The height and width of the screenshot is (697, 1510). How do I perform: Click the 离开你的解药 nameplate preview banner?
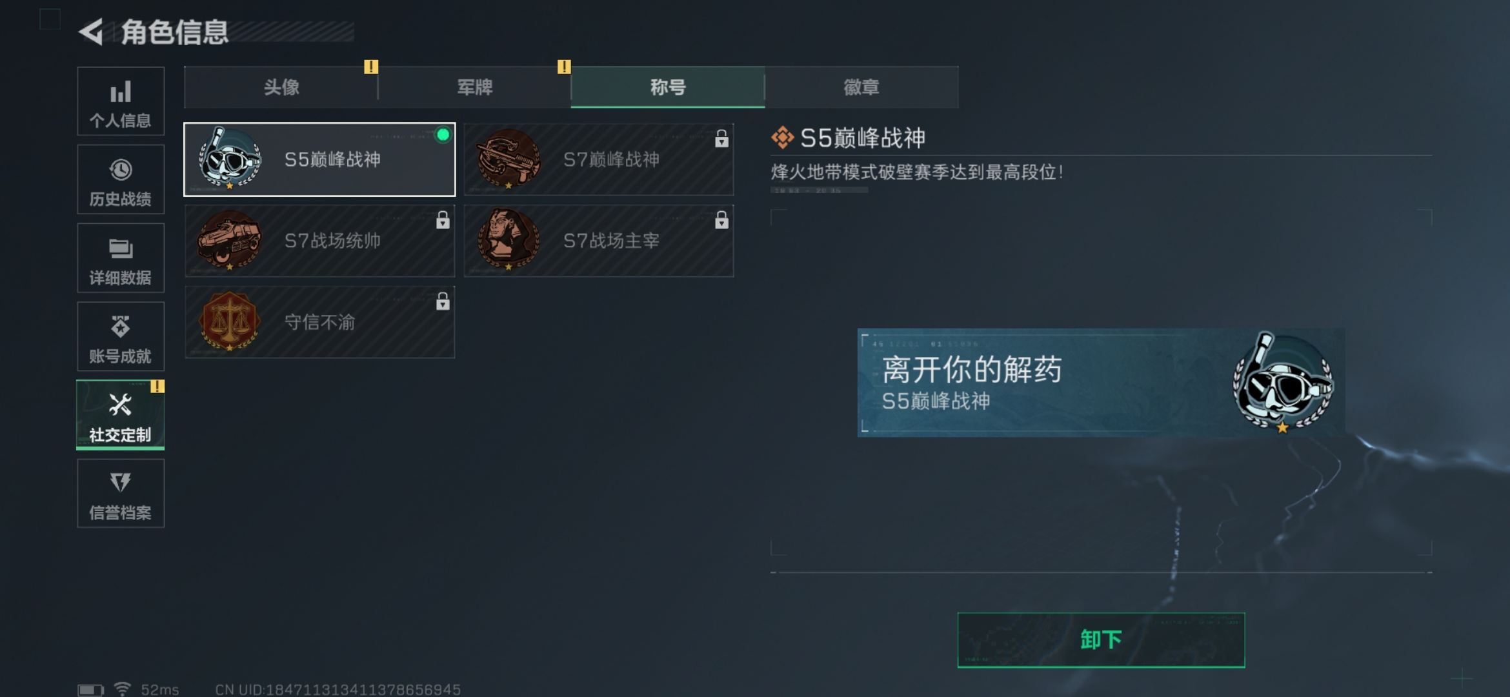pyautogui.click(x=1101, y=383)
